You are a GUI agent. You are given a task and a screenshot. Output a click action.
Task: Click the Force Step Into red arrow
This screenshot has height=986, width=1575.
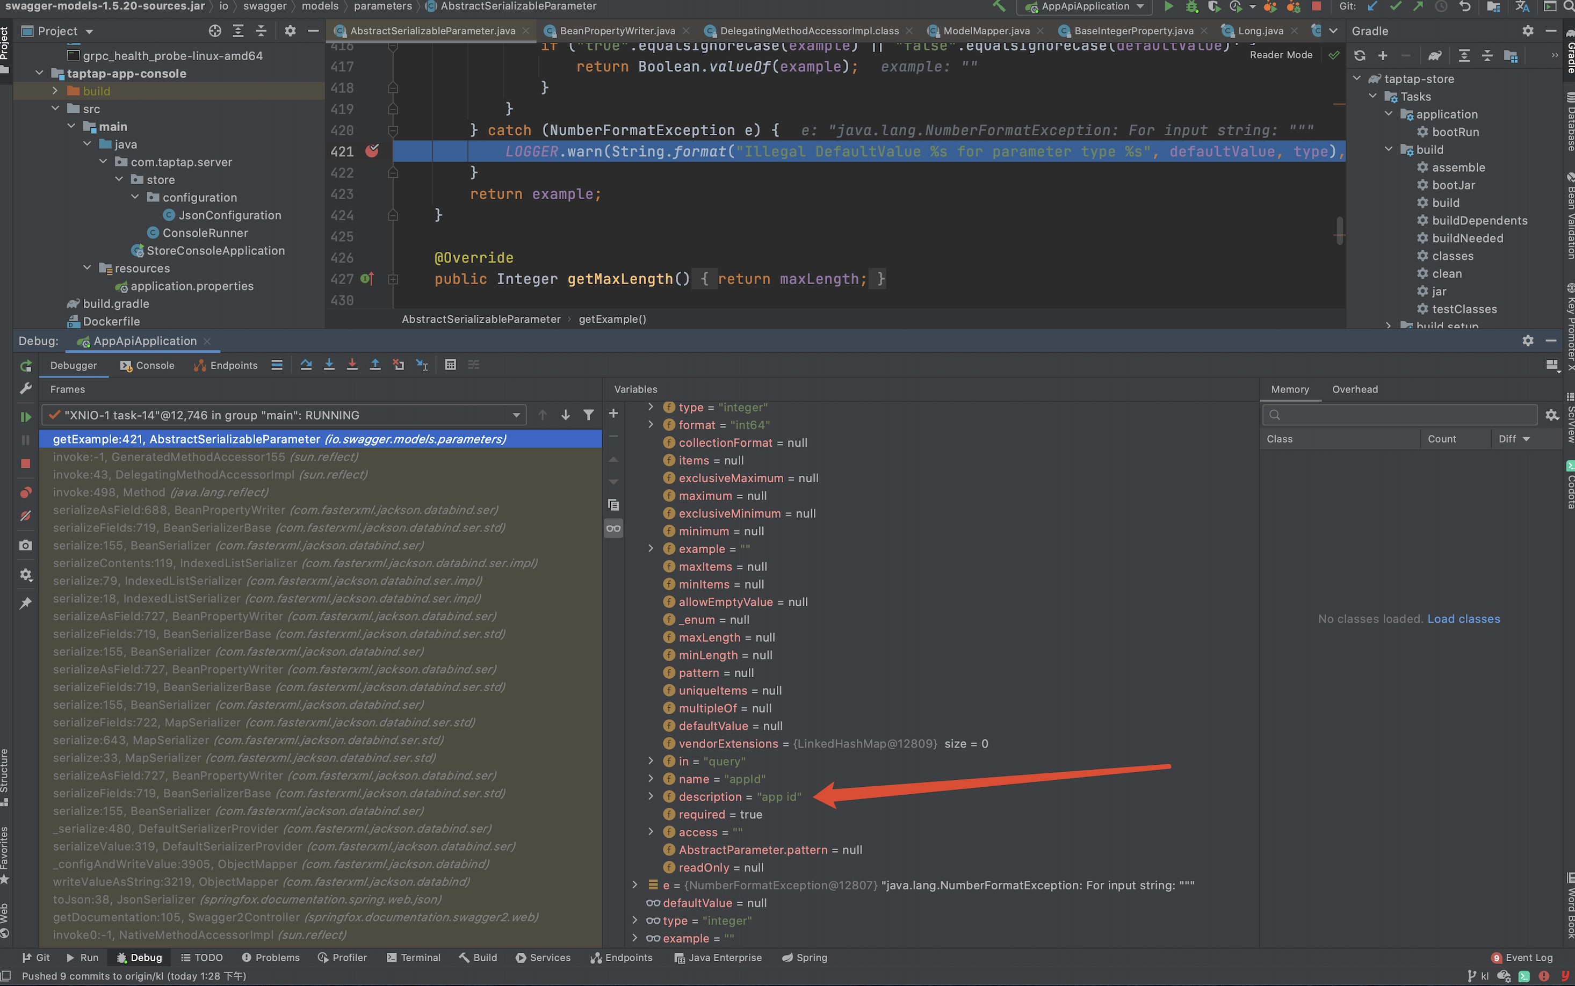352,365
